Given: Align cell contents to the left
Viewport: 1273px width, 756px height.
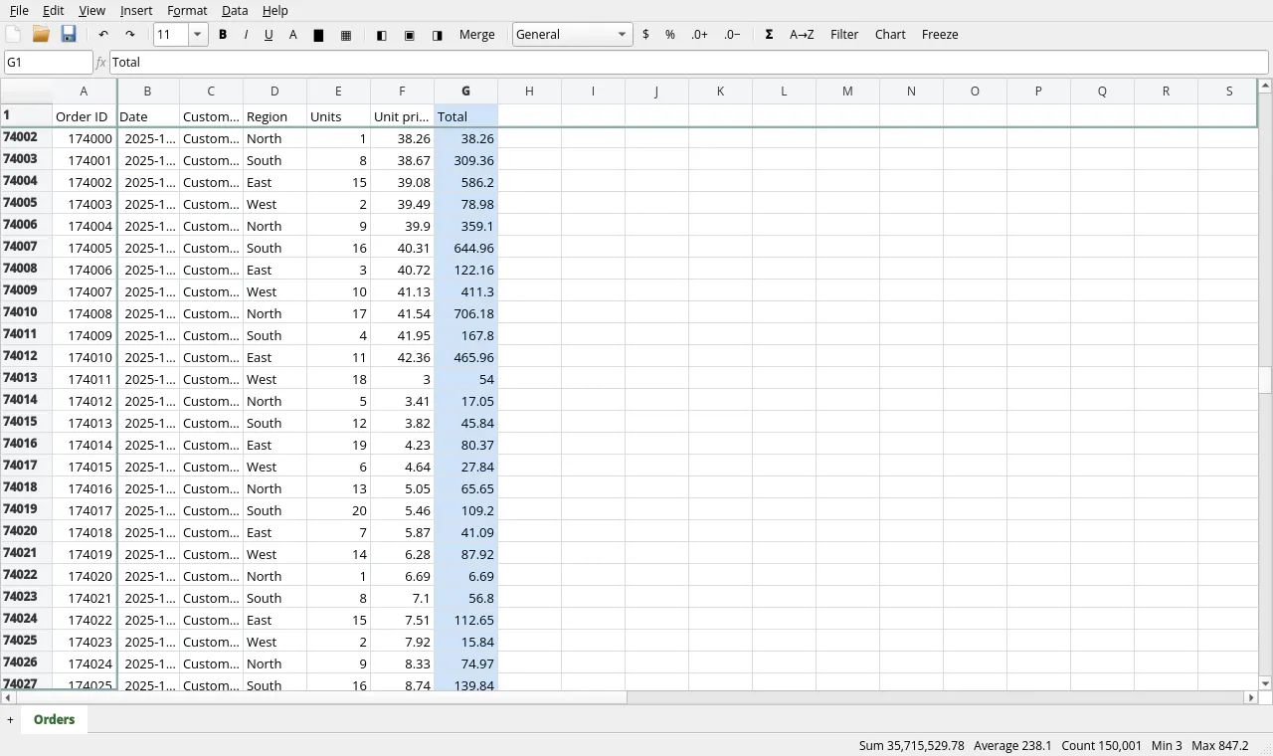Looking at the screenshot, I should click(x=381, y=35).
